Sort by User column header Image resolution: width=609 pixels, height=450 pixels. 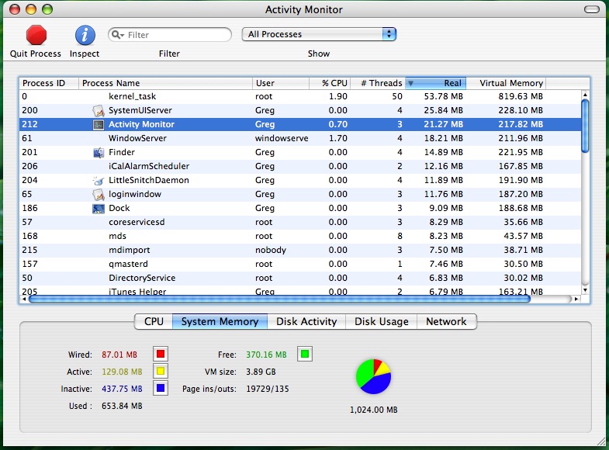pos(280,83)
